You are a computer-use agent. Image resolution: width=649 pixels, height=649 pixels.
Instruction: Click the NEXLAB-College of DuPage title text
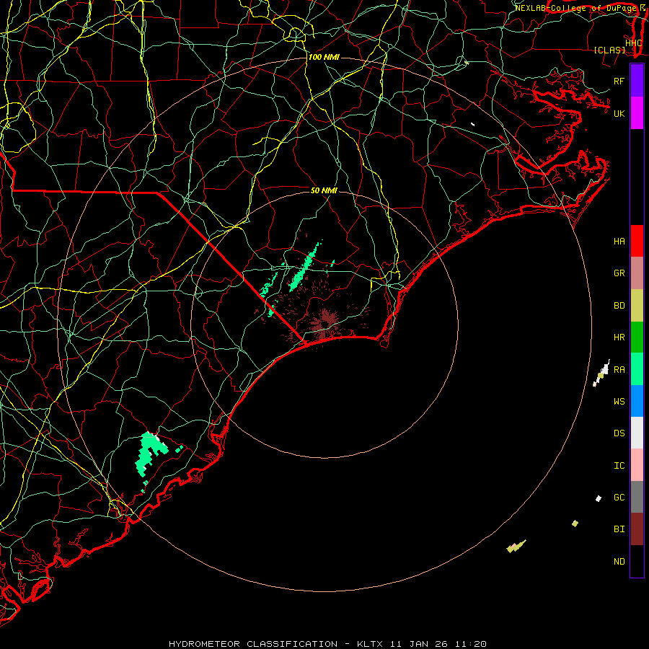tap(575, 8)
